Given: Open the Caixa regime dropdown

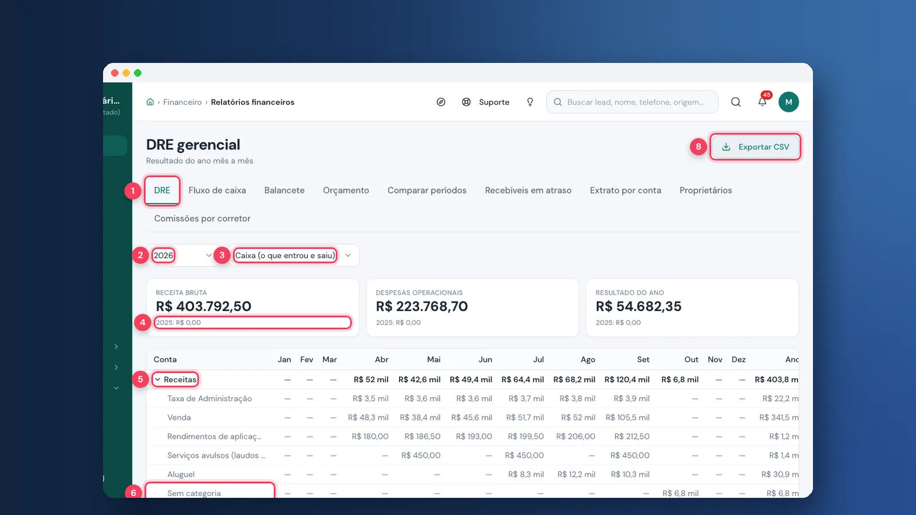Looking at the screenshot, I should 295,255.
